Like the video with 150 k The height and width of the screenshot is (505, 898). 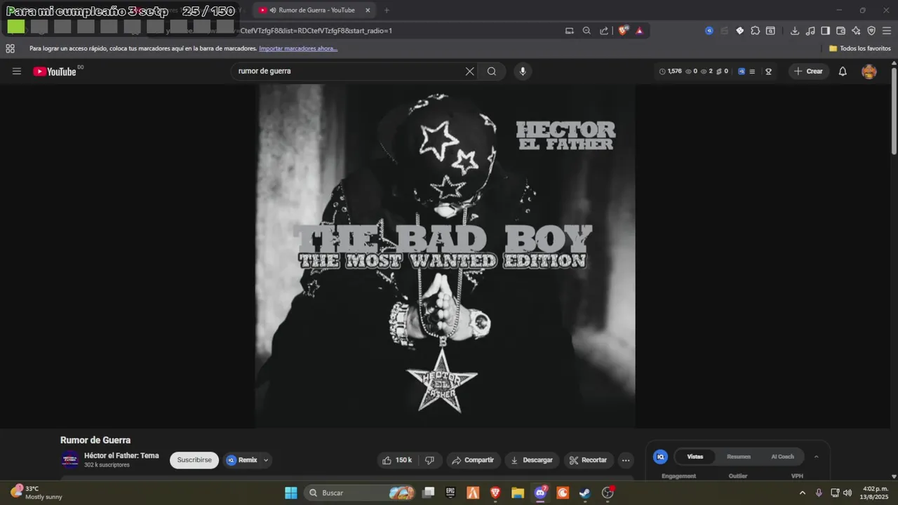click(x=397, y=460)
